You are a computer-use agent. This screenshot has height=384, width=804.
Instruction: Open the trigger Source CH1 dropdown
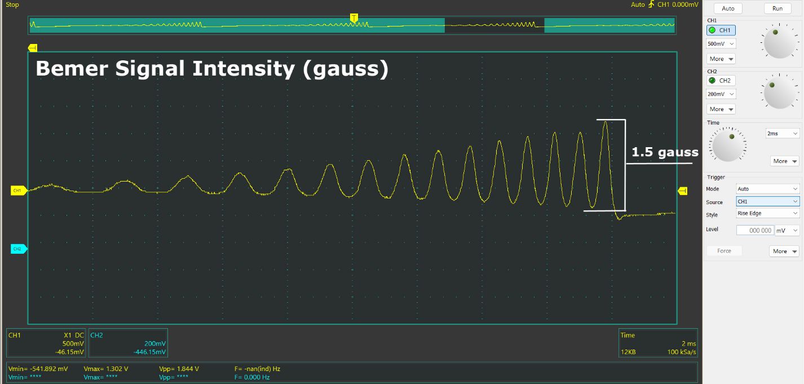tap(768, 201)
